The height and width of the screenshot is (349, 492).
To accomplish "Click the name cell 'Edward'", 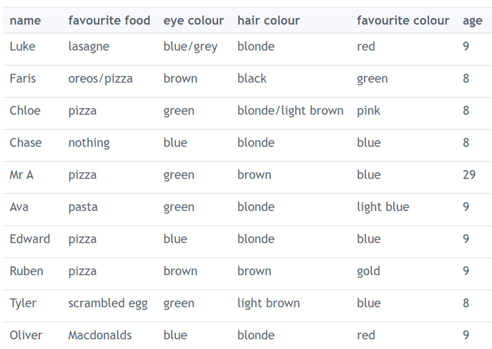I will 30,239.
